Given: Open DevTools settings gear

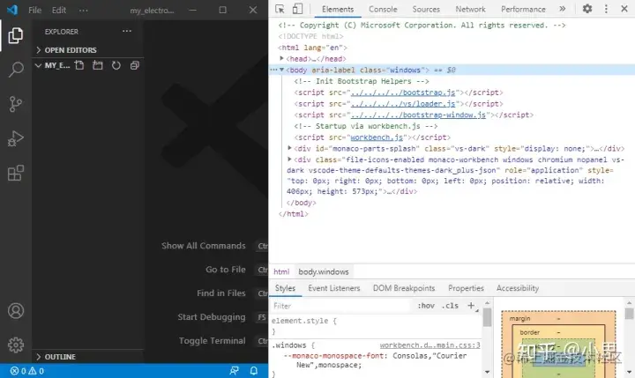Looking at the screenshot, I should pos(587,9).
